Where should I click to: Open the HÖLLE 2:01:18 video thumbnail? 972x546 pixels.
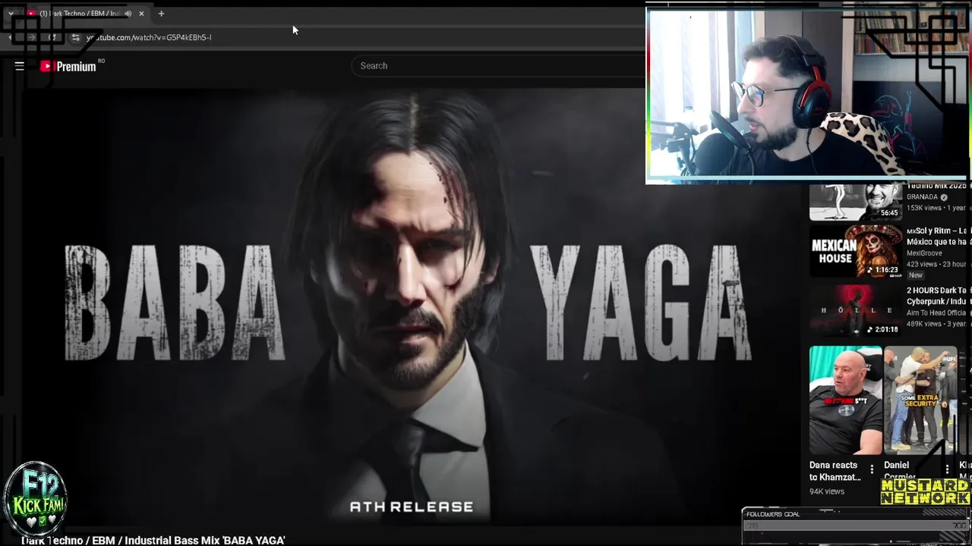(x=856, y=311)
